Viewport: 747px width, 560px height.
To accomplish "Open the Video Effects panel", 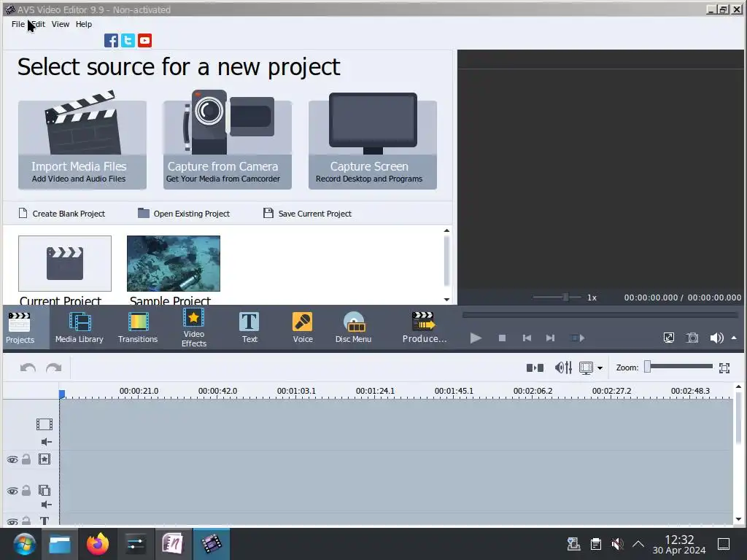I will [193, 327].
